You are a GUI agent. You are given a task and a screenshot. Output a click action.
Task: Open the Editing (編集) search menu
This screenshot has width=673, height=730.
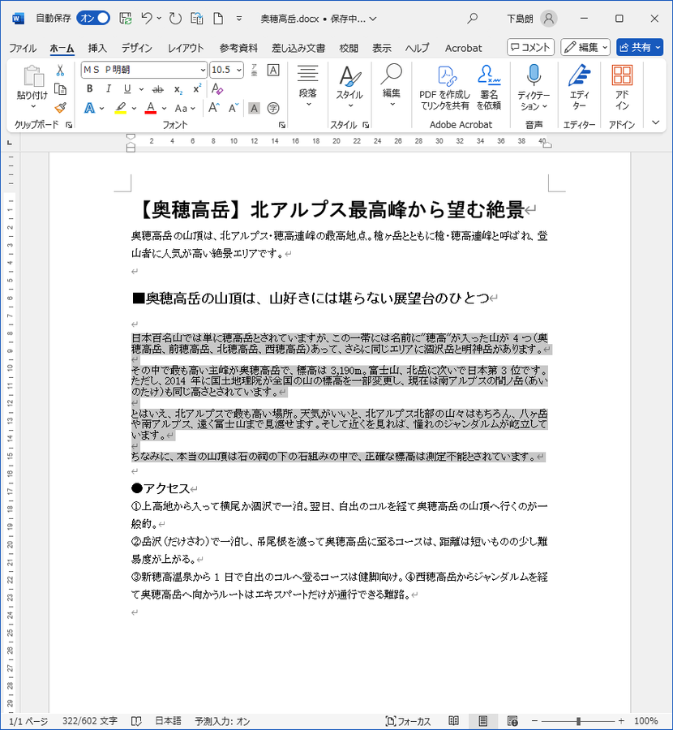pyautogui.click(x=392, y=87)
